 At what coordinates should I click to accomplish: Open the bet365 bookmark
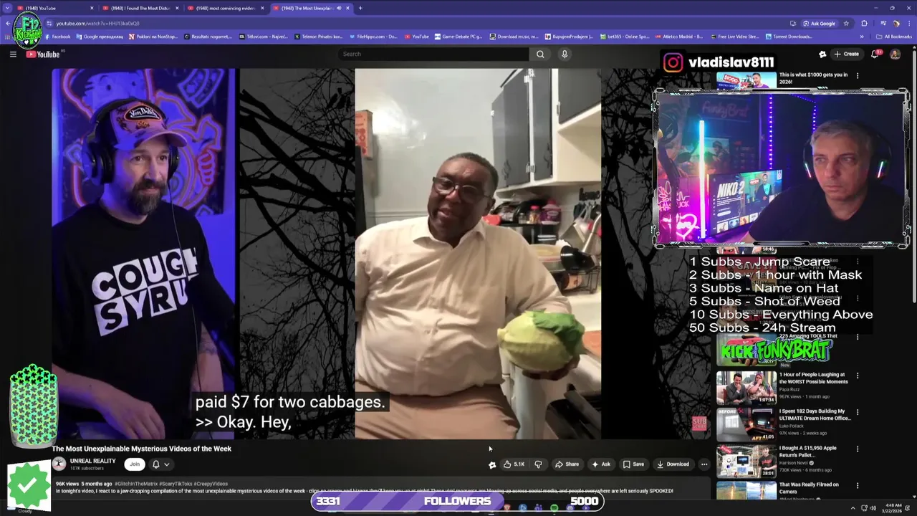pyautogui.click(x=625, y=37)
